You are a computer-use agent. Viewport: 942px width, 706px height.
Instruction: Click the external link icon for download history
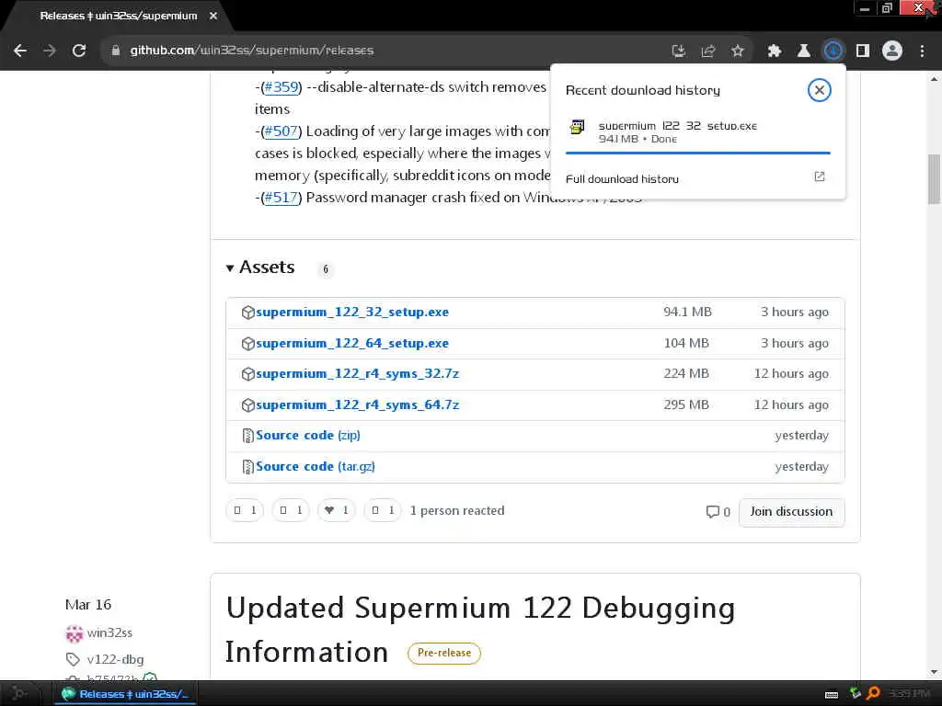point(820,176)
